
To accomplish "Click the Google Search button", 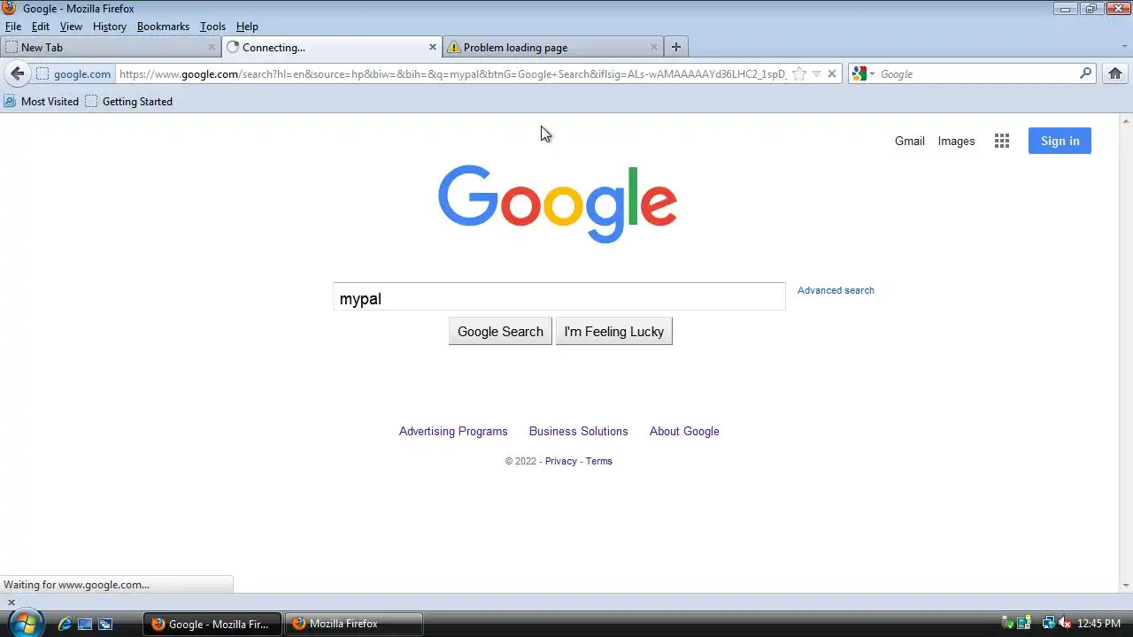I will click(x=500, y=332).
